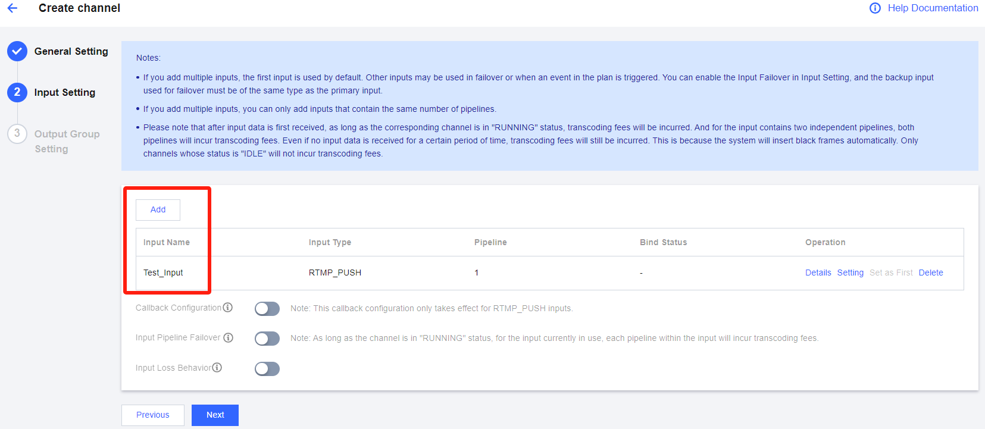Click the Pipeline value 1 cell
This screenshot has width=985, height=429.
pyautogui.click(x=477, y=273)
